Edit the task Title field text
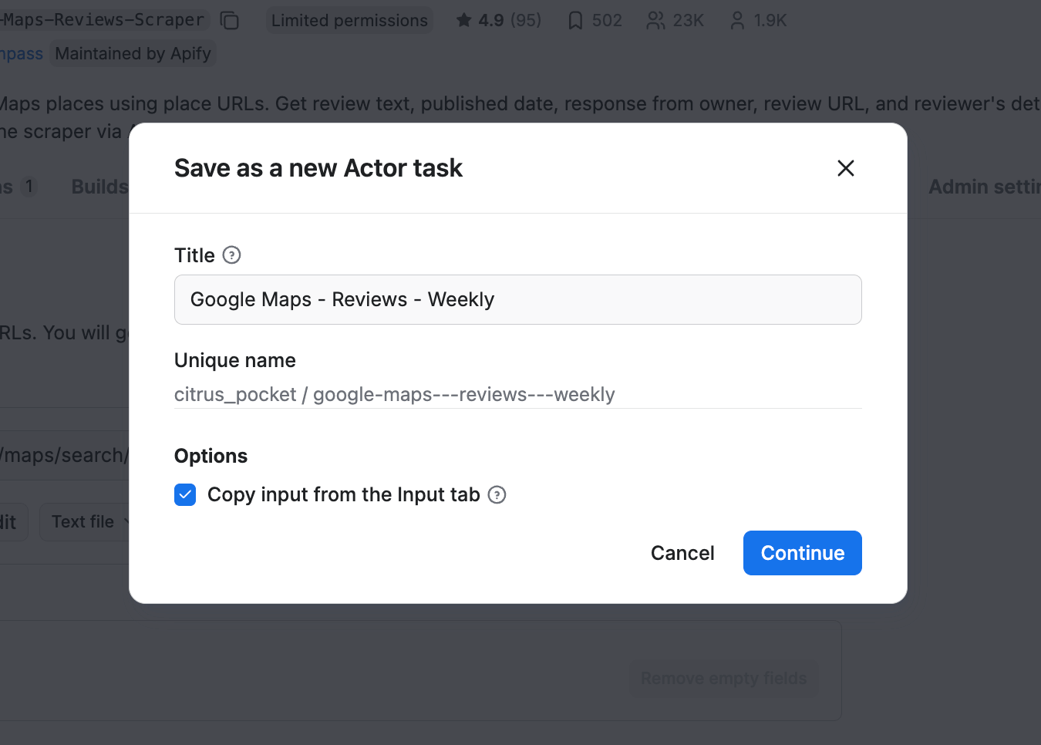The width and height of the screenshot is (1041, 745). [517, 299]
